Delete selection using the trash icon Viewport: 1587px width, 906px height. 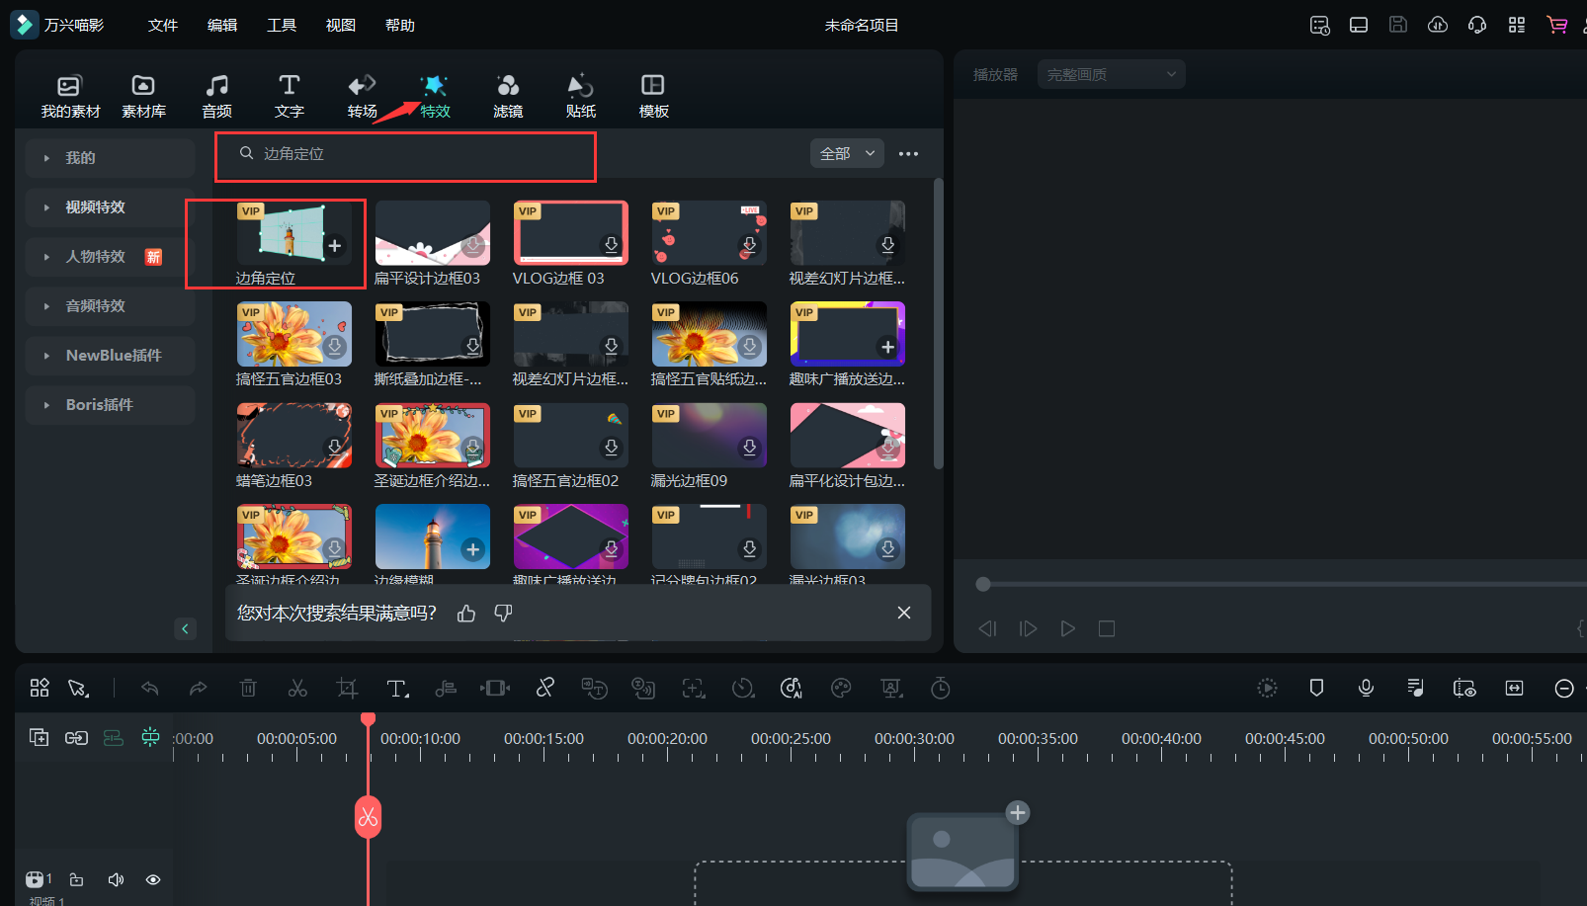coord(248,689)
